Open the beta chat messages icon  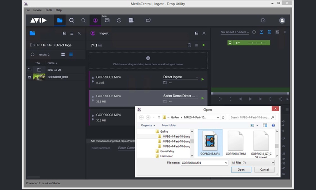point(107,20)
